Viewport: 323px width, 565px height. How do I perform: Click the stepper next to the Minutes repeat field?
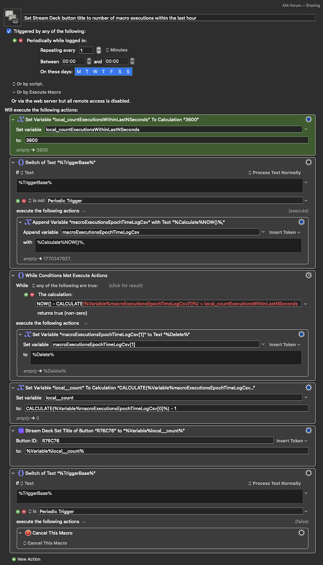tap(98, 50)
